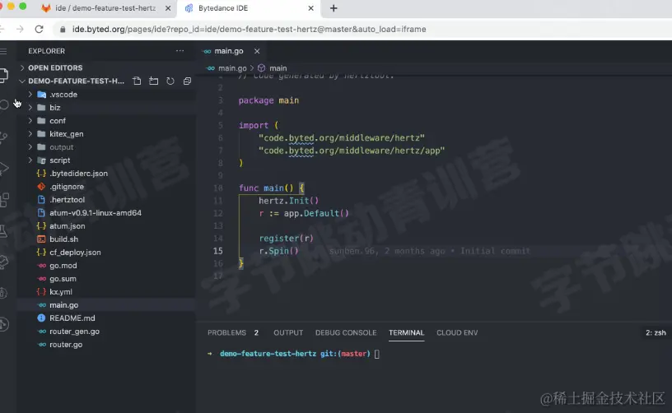The height and width of the screenshot is (413, 672).
Task: Open a new browser tab
Action: click(334, 8)
